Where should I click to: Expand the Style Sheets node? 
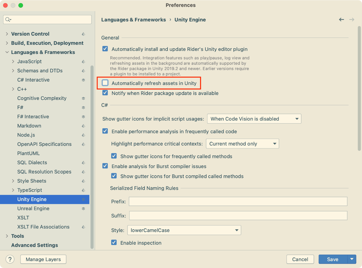coord(13,181)
